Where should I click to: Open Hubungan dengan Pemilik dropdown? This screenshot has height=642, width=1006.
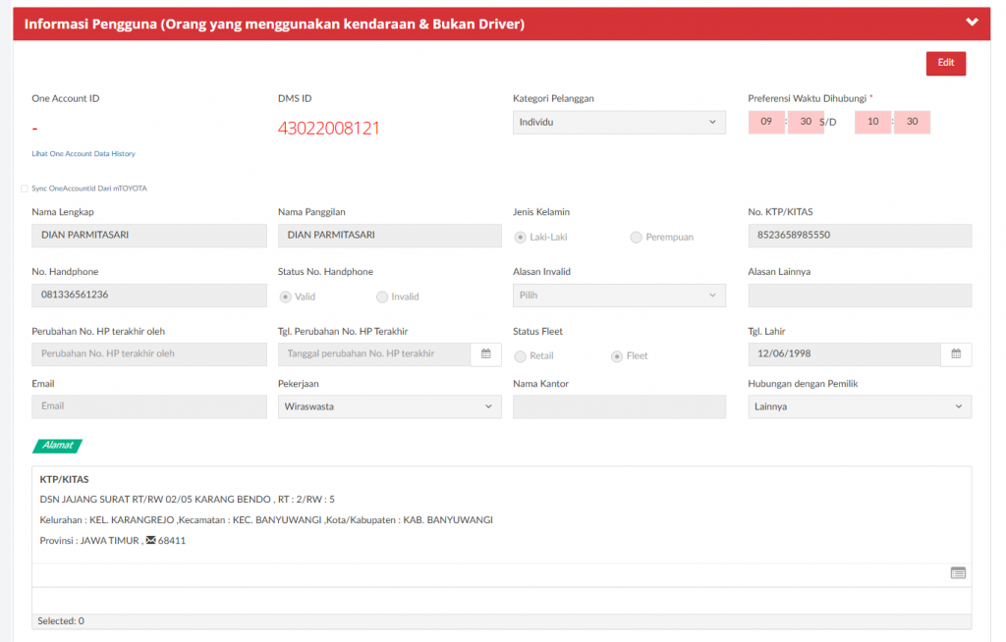pos(860,406)
